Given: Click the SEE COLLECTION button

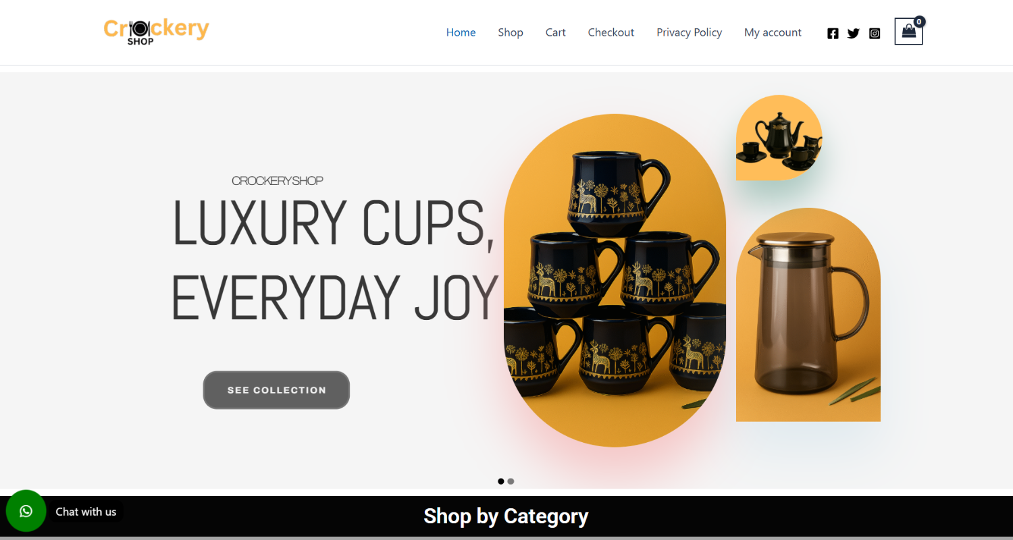Looking at the screenshot, I should pyautogui.click(x=276, y=390).
